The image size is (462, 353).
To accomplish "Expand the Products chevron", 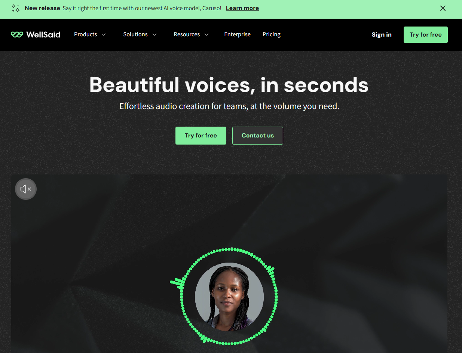I will [x=104, y=35].
